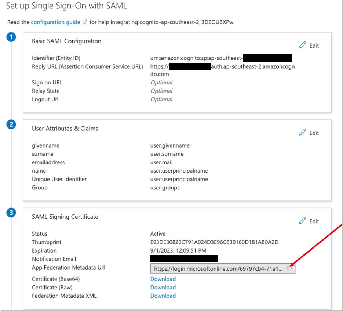Select the Reply URL value
The height and width of the screenshot is (311, 343).
point(220,66)
